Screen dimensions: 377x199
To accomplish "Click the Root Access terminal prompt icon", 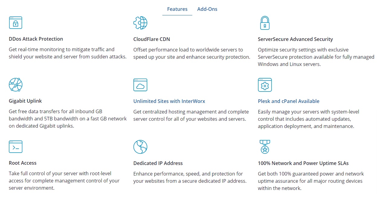I will pos(16,147).
